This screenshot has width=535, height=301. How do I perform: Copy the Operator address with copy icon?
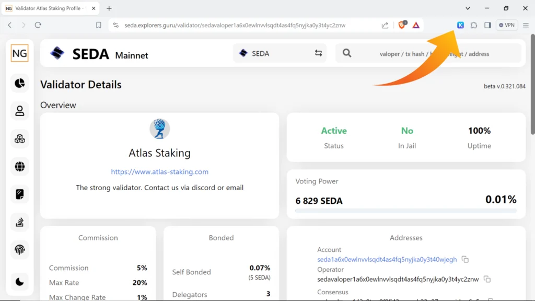pyautogui.click(x=487, y=280)
